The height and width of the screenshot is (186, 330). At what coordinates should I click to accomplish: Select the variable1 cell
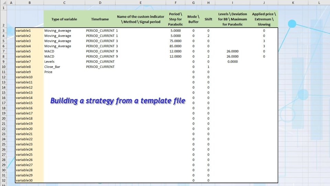point(30,31)
